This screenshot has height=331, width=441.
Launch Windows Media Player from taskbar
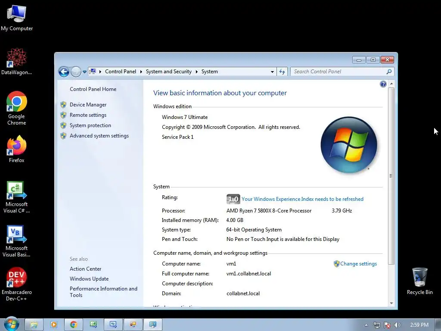[x=54, y=325]
